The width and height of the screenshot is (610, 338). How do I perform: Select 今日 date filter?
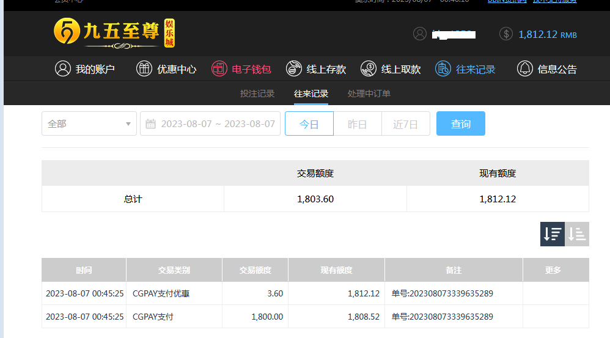point(309,123)
